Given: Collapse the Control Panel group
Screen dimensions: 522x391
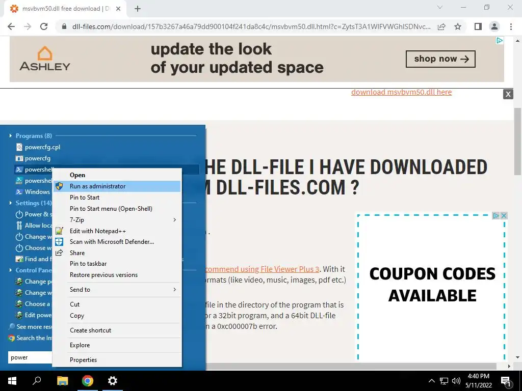Looking at the screenshot, I should [10, 270].
